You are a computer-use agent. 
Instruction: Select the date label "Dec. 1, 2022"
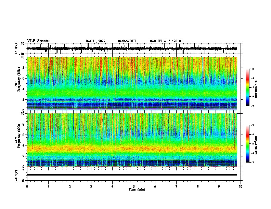(x=95, y=41)
